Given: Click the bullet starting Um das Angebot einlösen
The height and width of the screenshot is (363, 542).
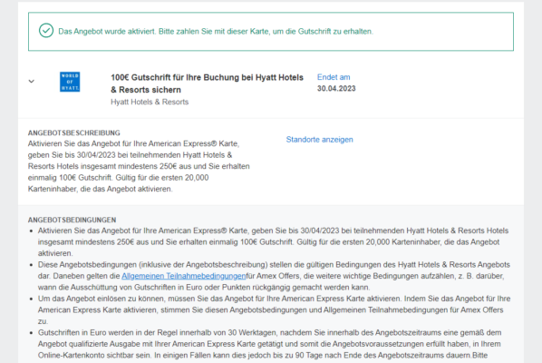Looking at the screenshot, I should pos(274,310).
